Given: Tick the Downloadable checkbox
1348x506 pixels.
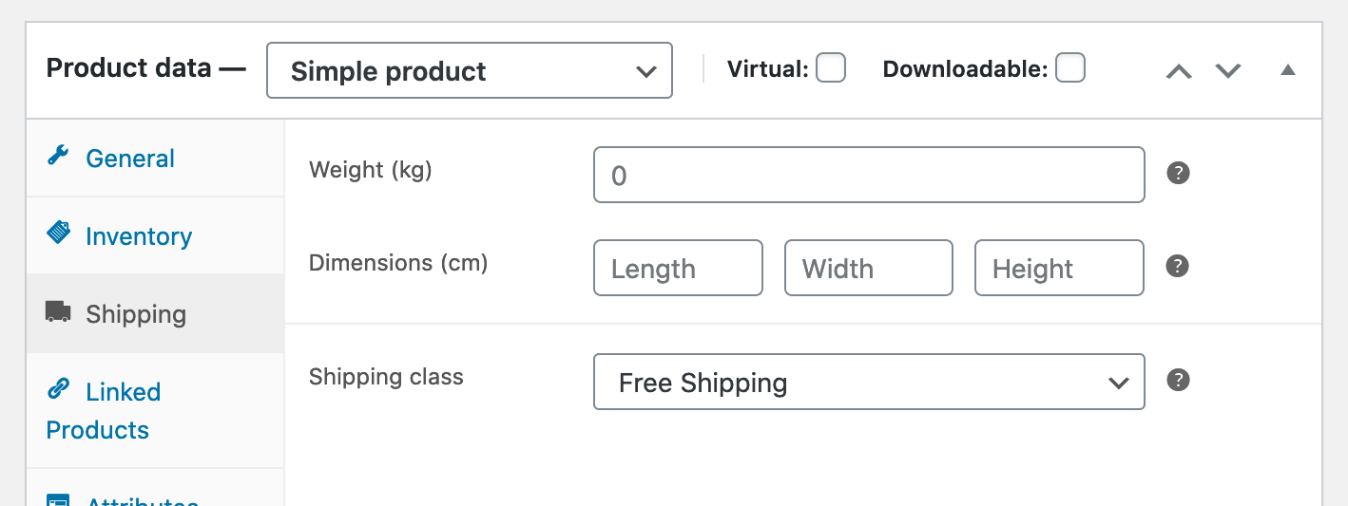Looking at the screenshot, I should 1070,68.
